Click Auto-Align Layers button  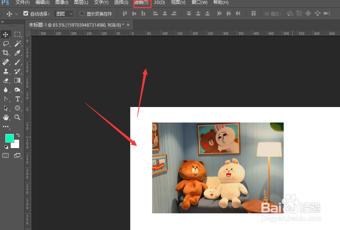click(x=253, y=13)
